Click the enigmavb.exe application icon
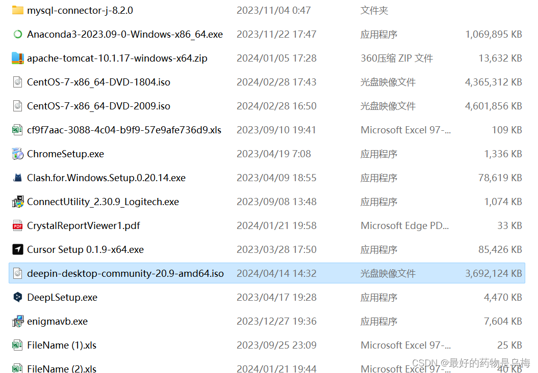The image size is (538, 373). pos(17,321)
